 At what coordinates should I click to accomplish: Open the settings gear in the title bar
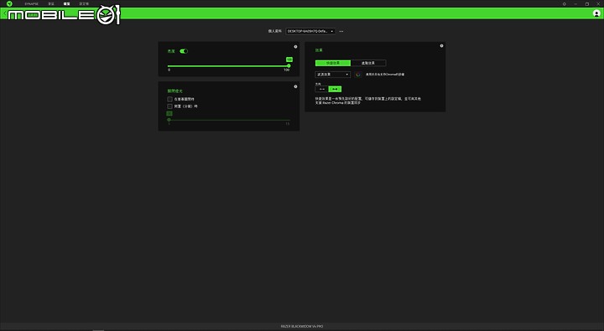point(565,4)
